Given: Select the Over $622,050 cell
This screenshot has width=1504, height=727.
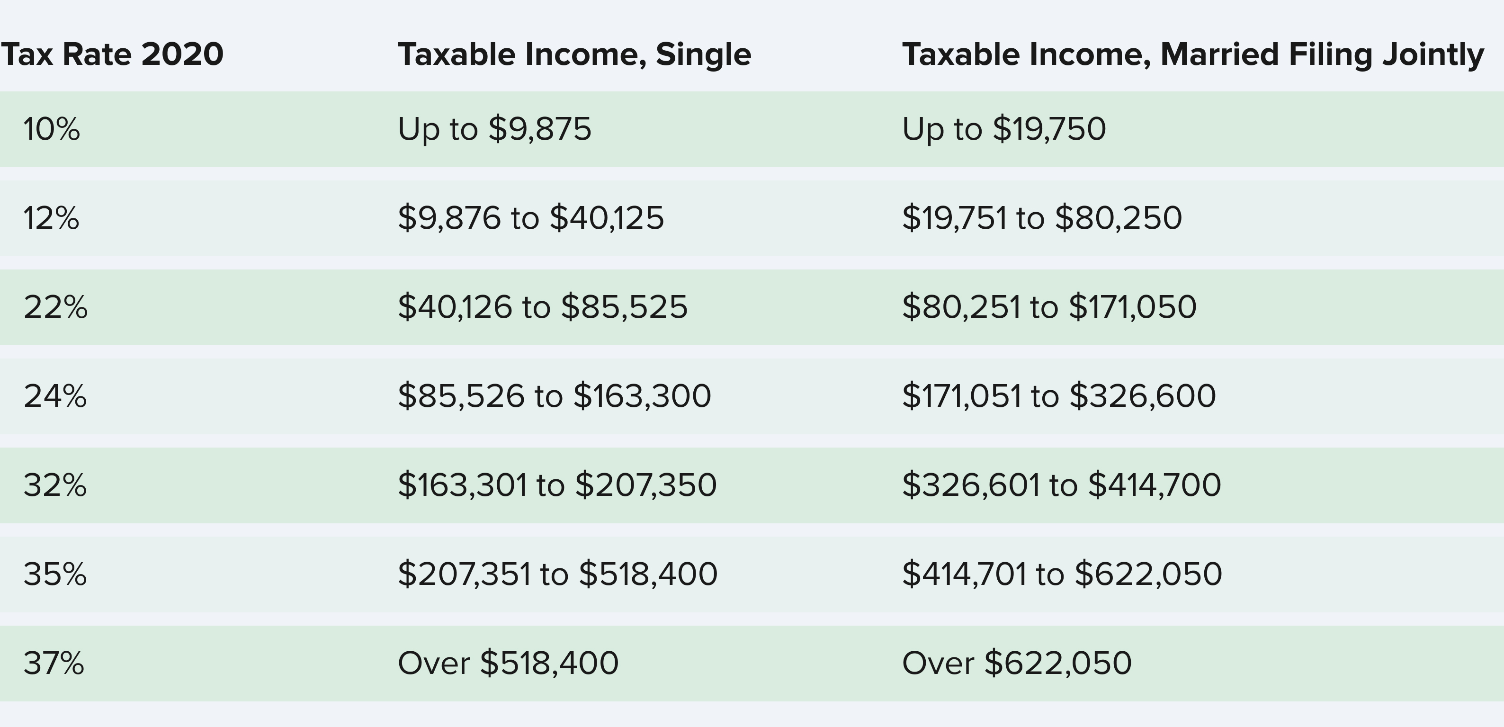Looking at the screenshot, I should [x=1017, y=664].
